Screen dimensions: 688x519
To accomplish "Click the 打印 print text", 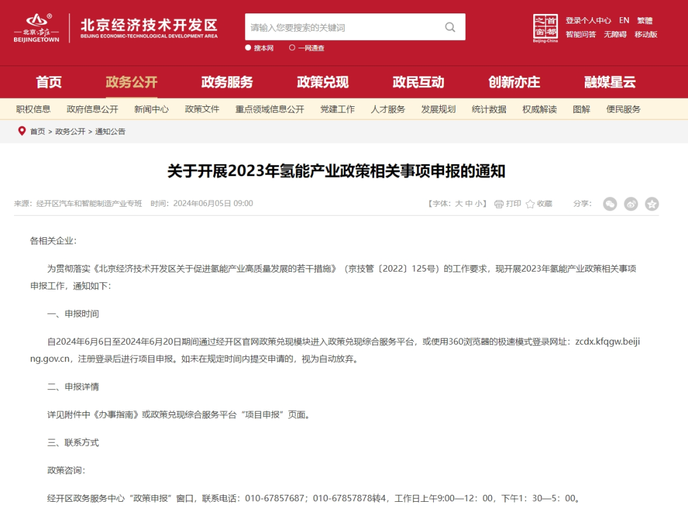I will pyautogui.click(x=513, y=204).
